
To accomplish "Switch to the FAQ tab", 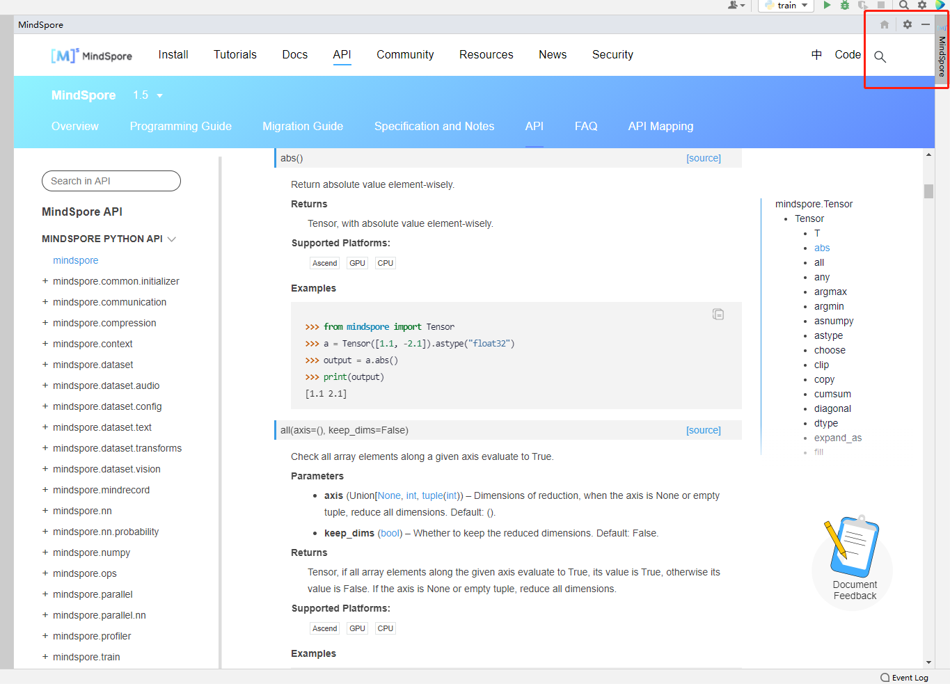I will 586,126.
